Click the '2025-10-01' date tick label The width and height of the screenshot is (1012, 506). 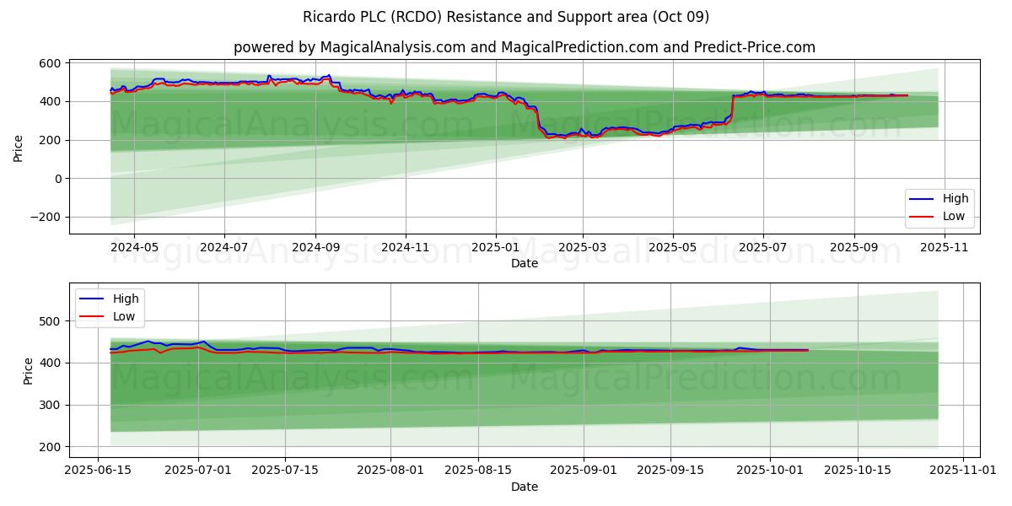(x=769, y=471)
